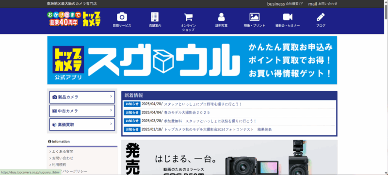Open the フォトコンテスト 結果発表 news link
The width and height of the screenshot is (388, 175).
[218, 129]
